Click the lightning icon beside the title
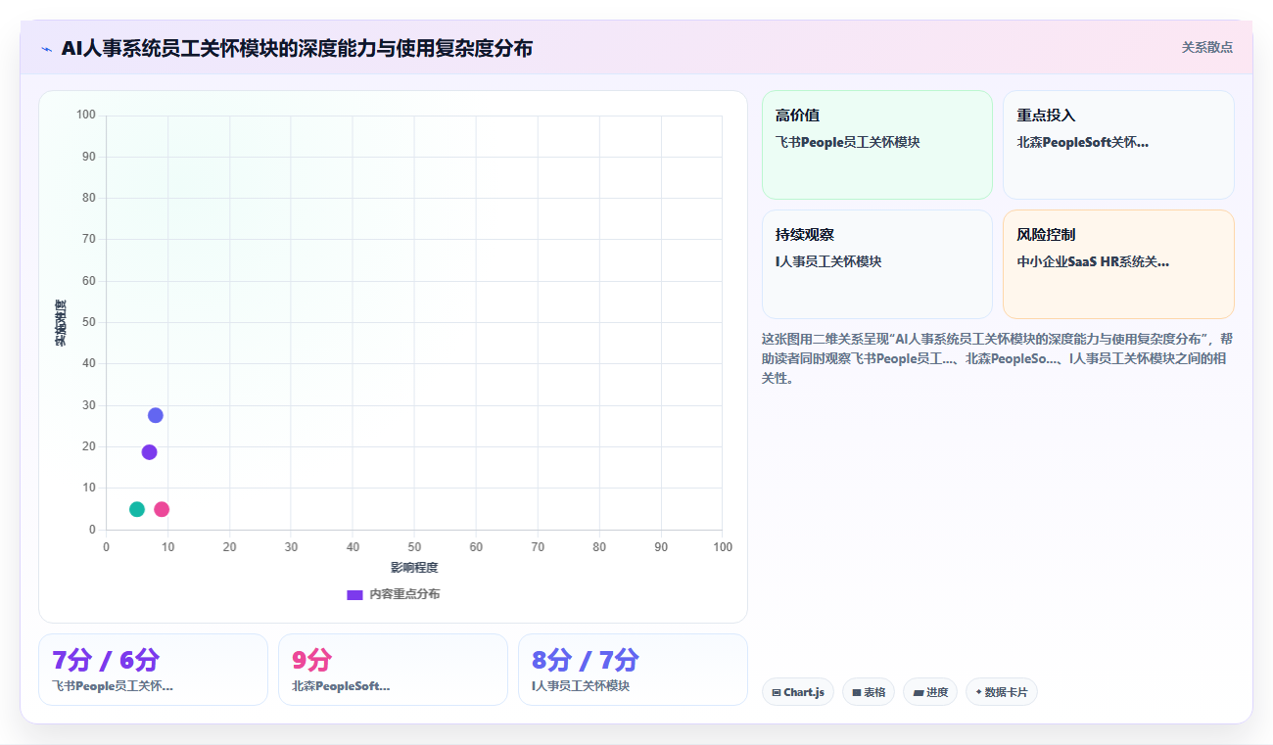 click(47, 49)
